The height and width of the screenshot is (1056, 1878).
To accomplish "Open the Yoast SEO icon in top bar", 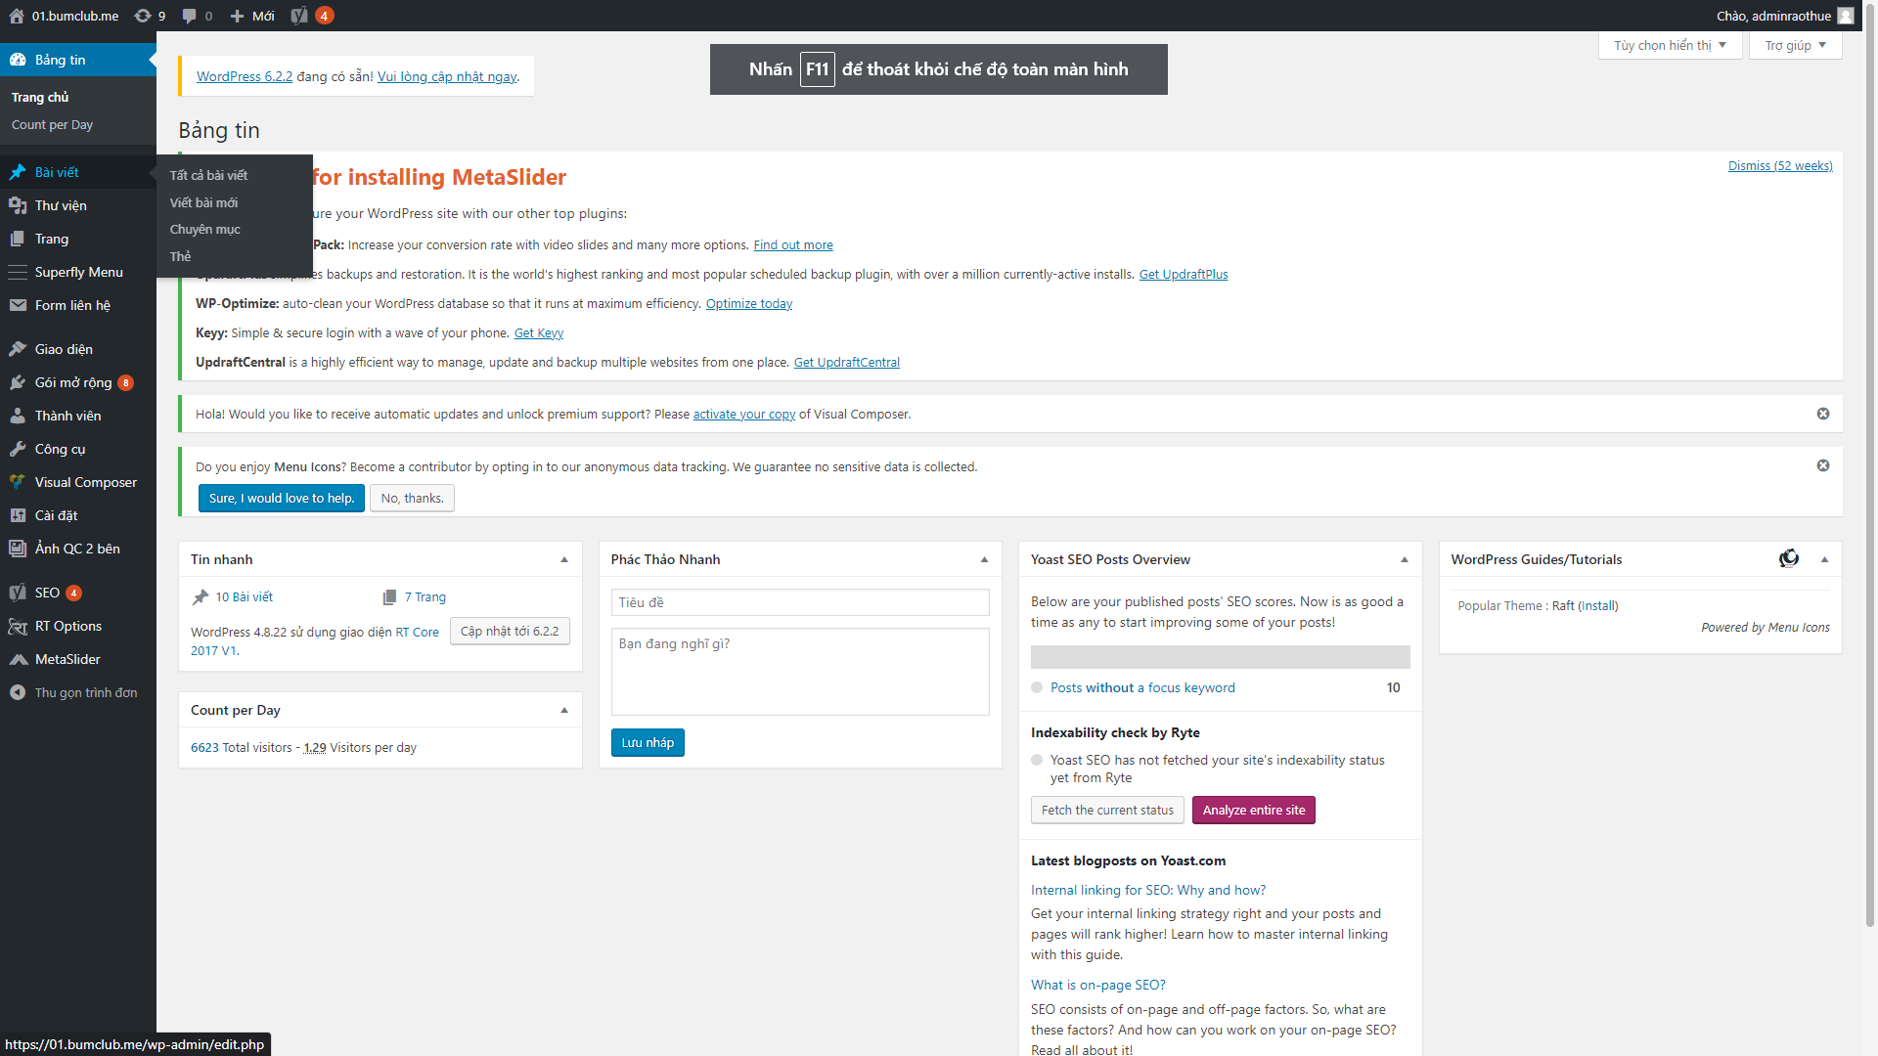I will tap(299, 16).
